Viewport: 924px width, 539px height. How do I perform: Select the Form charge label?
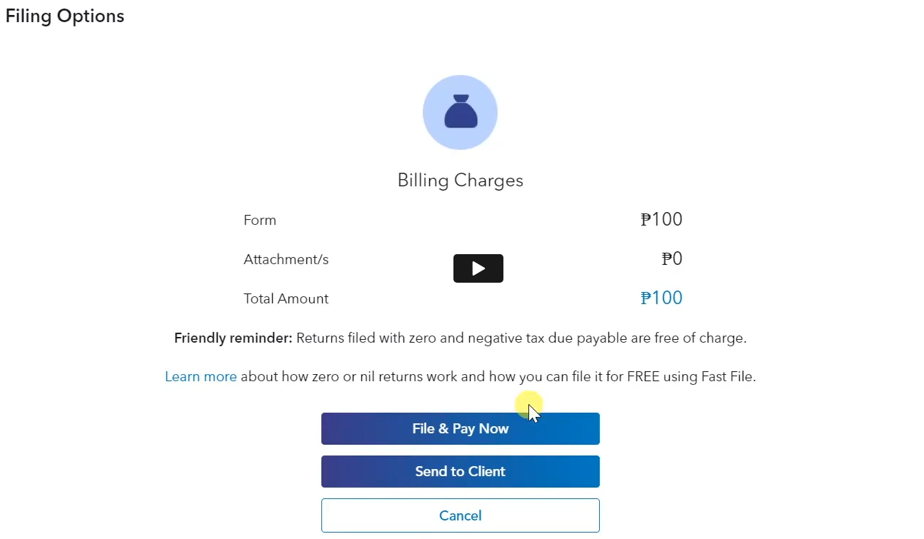click(260, 220)
